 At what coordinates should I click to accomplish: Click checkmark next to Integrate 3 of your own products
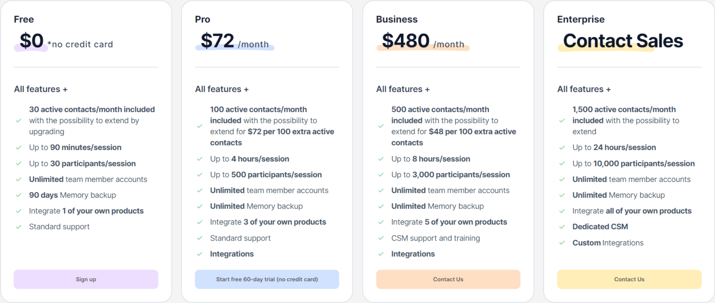pos(200,222)
